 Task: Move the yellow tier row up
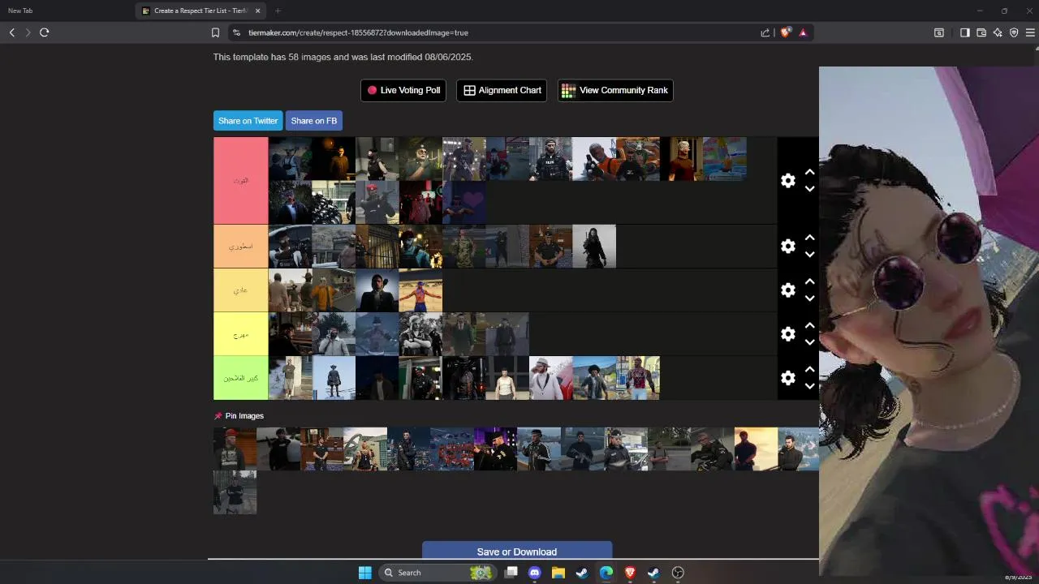click(x=809, y=325)
